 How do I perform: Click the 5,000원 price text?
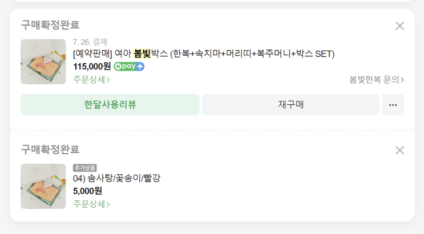pos(87,191)
